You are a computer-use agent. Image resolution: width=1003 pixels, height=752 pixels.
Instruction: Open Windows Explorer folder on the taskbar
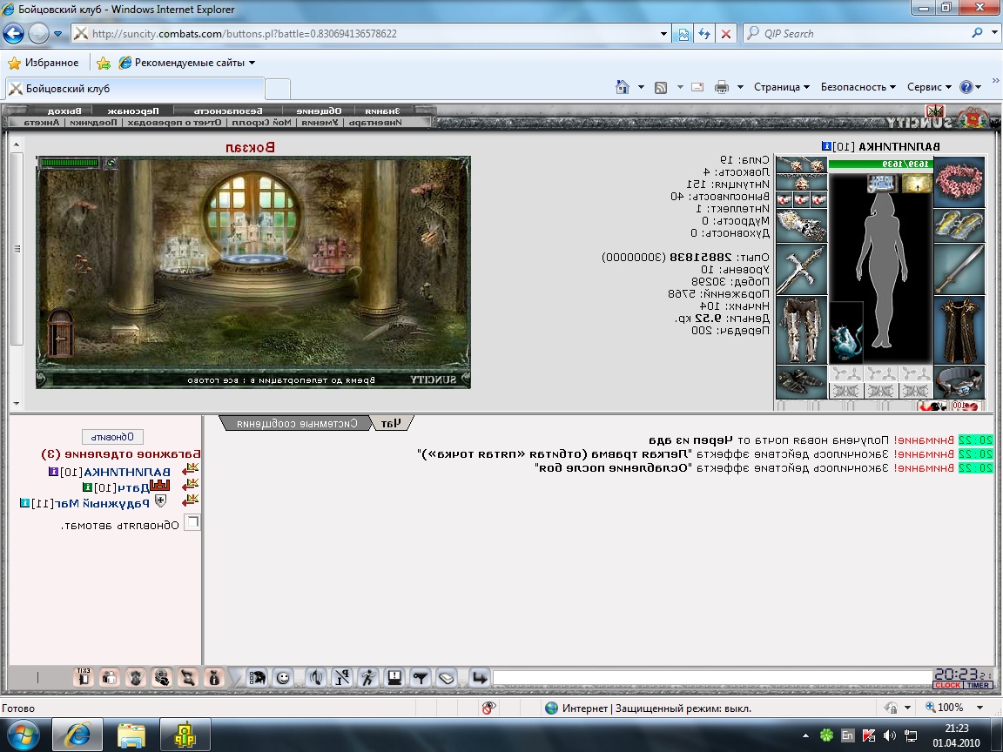point(131,735)
